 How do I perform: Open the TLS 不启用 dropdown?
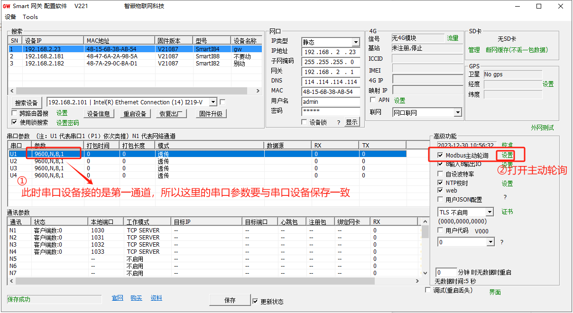pyautogui.click(x=465, y=212)
